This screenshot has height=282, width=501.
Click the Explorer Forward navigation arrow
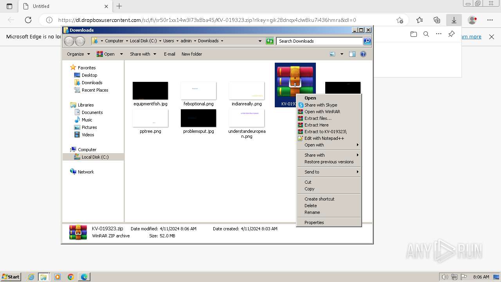pyautogui.click(x=80, y=41)
